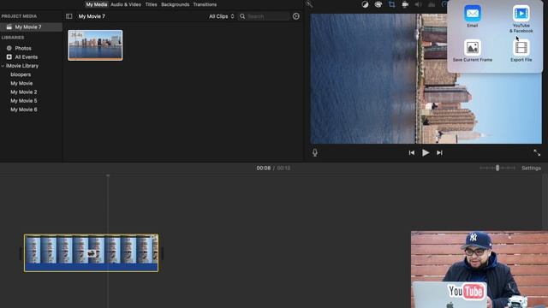Open the My Movie 2 event

[x=23, y=92]
